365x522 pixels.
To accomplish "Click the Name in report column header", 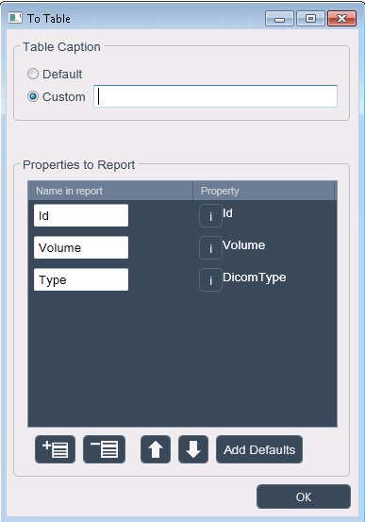I will click(x=110, y=191).
